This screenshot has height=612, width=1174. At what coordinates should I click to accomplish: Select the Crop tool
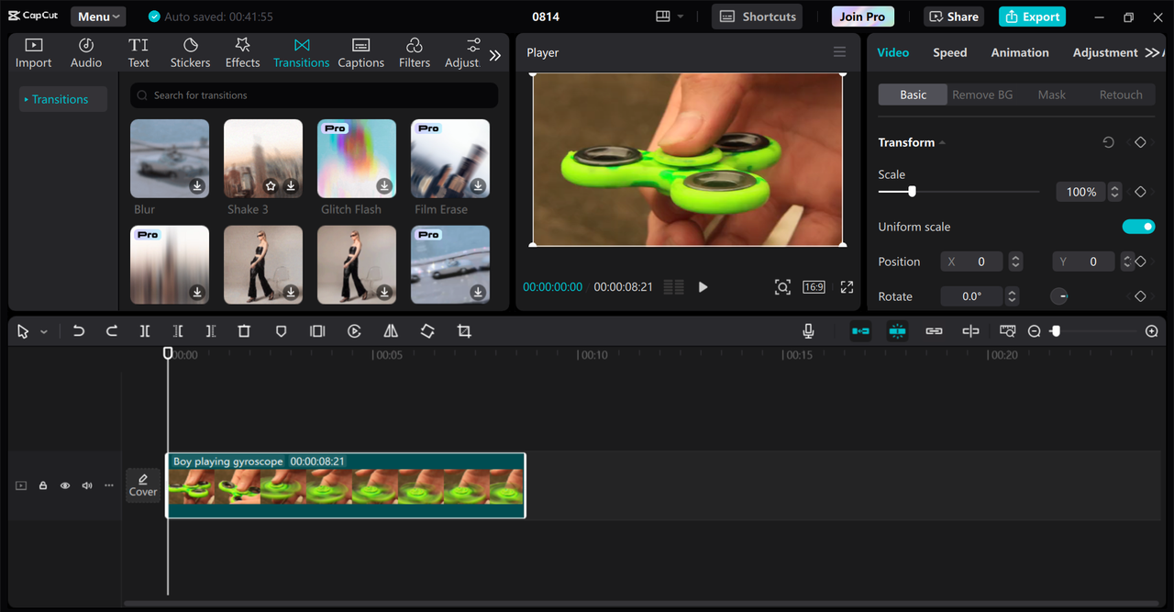coord(464,331)
